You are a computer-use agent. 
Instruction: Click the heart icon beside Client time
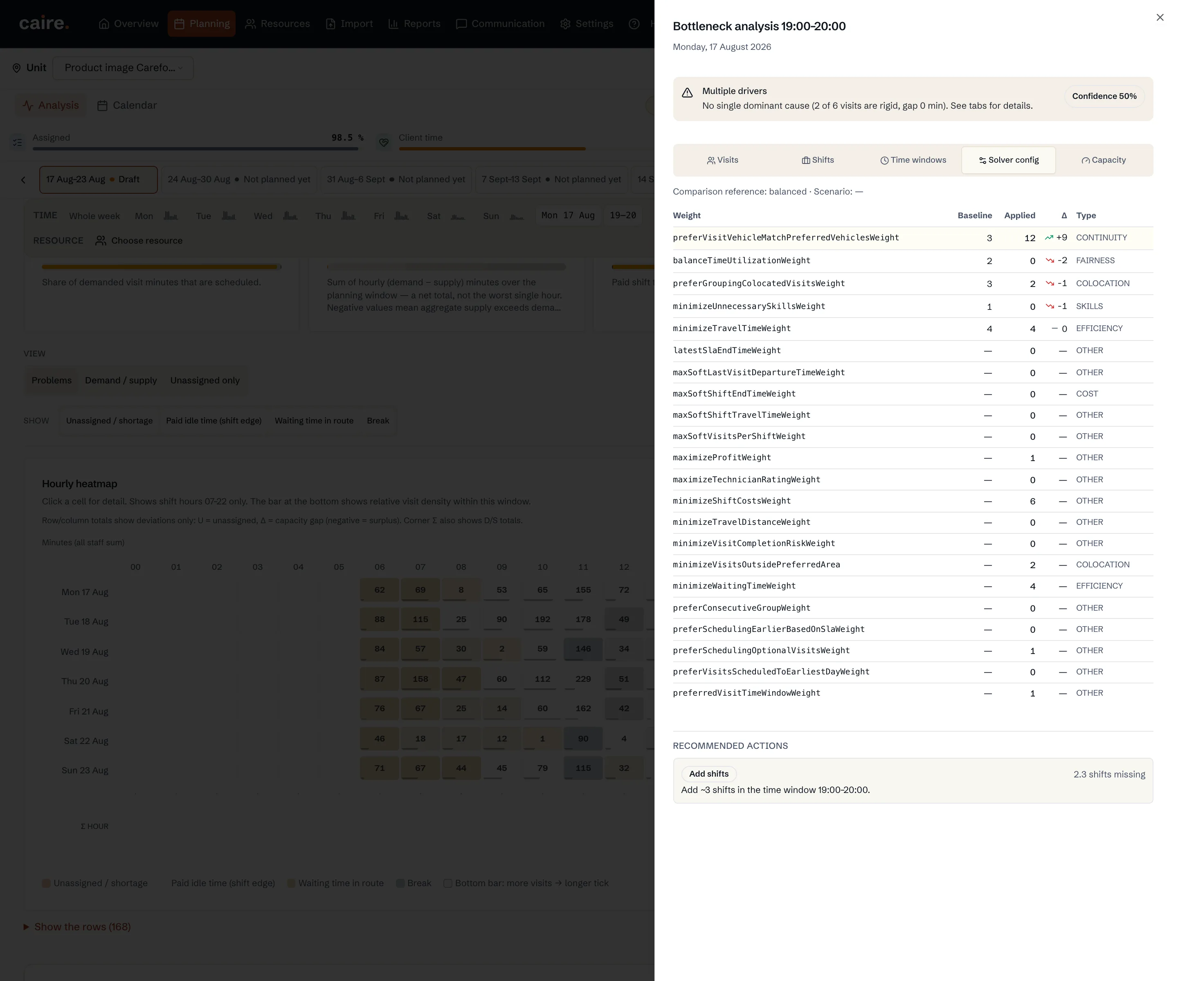pos(384,142)
